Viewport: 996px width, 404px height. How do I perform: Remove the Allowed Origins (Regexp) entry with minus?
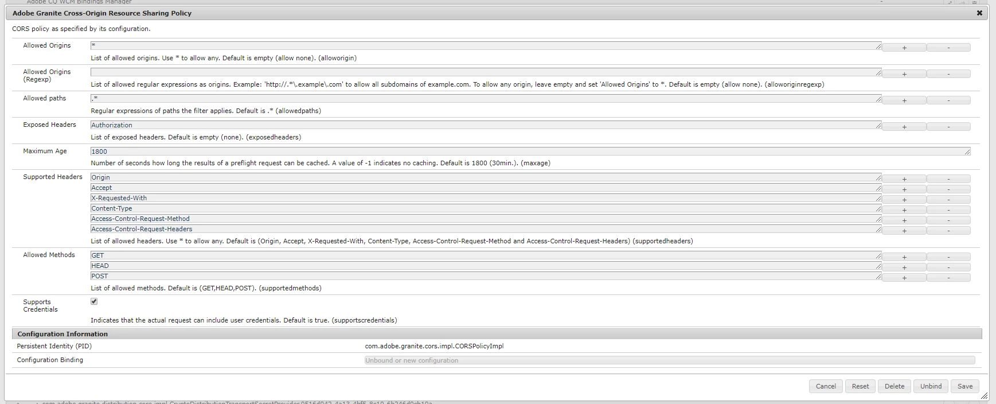(x=948, y=74)
